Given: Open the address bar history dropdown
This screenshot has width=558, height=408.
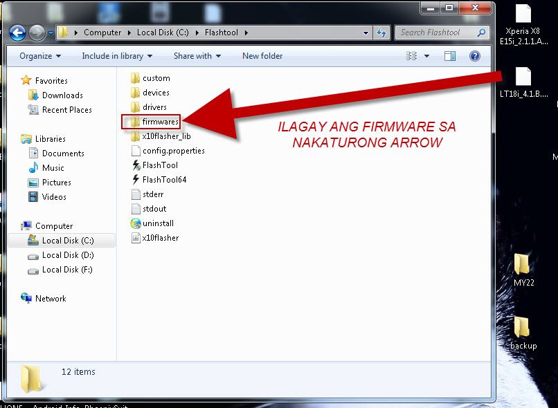Looking at the screenshot, I should click(366, 33).
